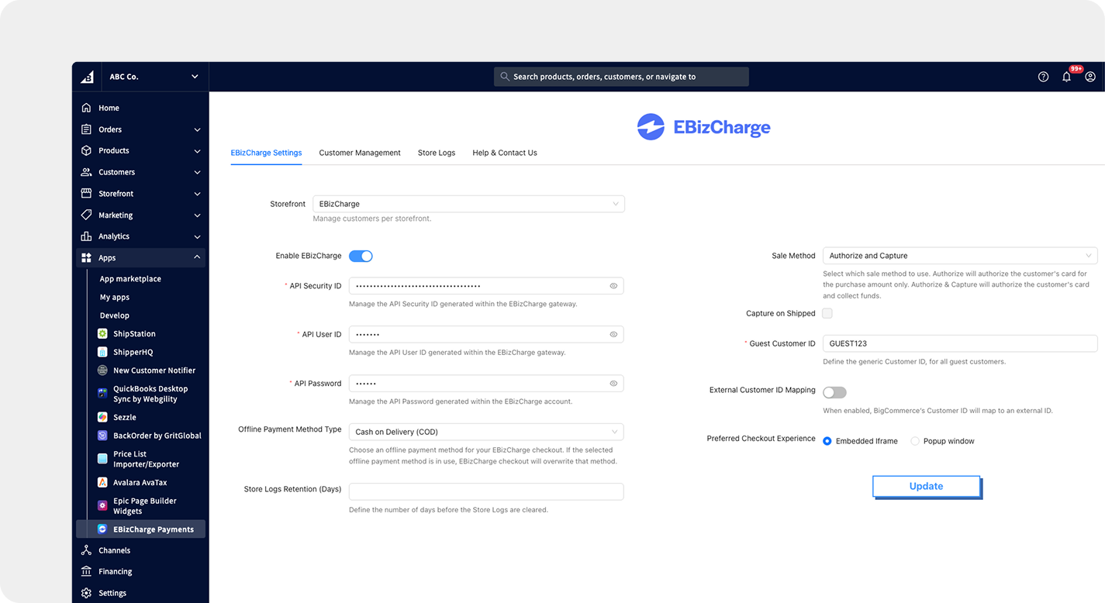Reveal API Password with eye icon
1105x603 pixels.
click(613, 384)
